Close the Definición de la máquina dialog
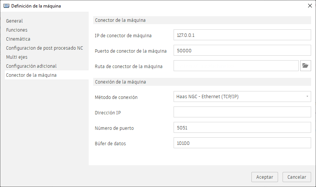 [310, 6]
